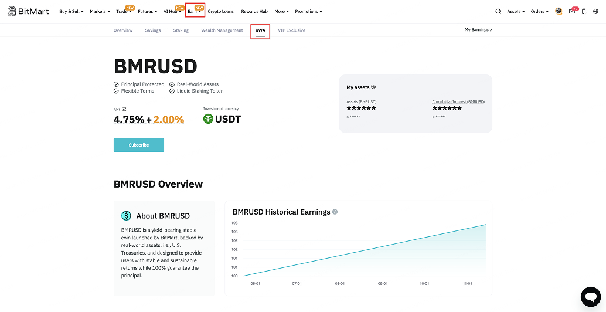This screenshot has width=606, height=312.
Task: Click Historical Earnings info icon
Action: 335,212
